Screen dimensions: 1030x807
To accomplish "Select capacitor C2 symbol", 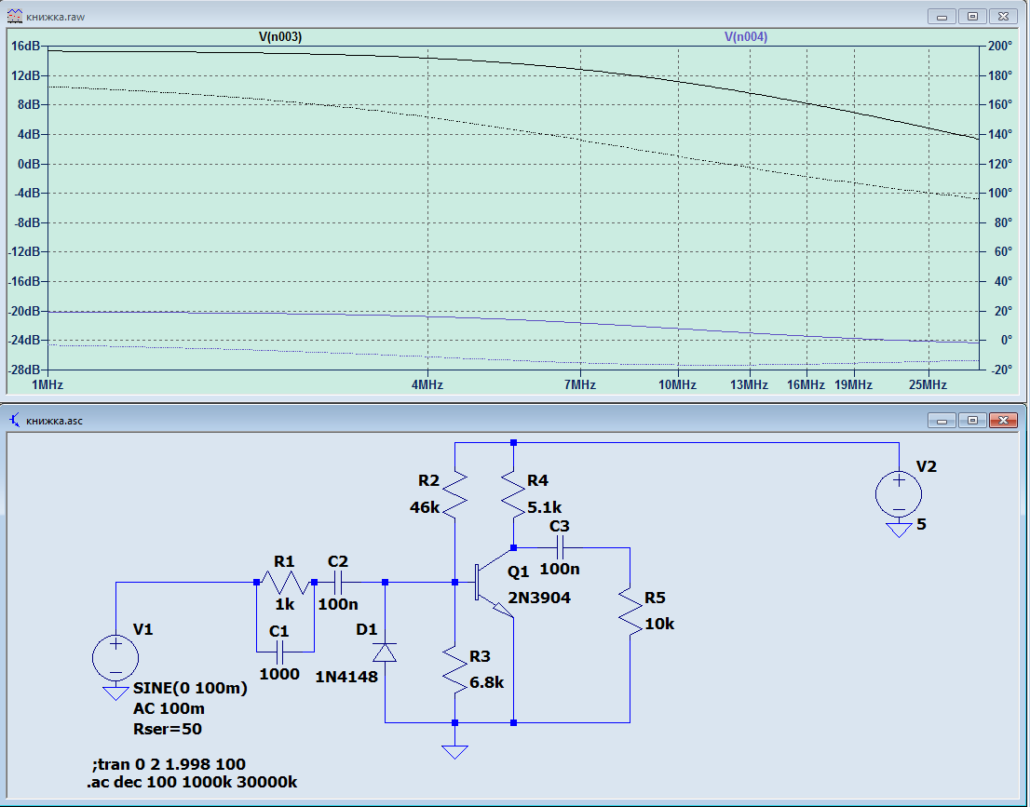I will pos(338,582).
